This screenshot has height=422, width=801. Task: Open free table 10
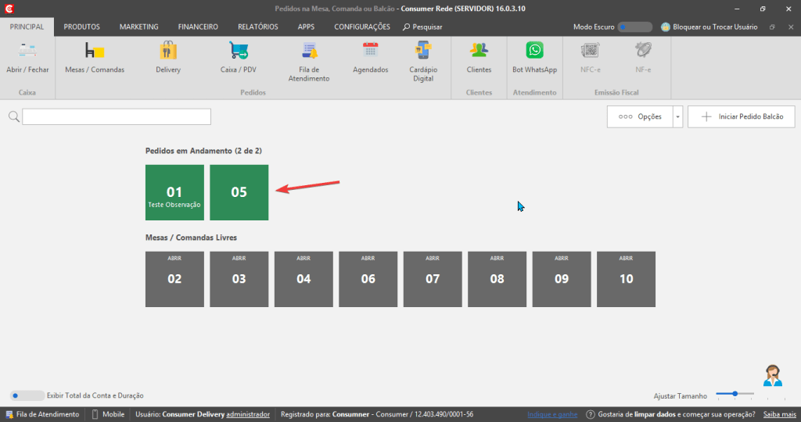(x=627, y=279)
